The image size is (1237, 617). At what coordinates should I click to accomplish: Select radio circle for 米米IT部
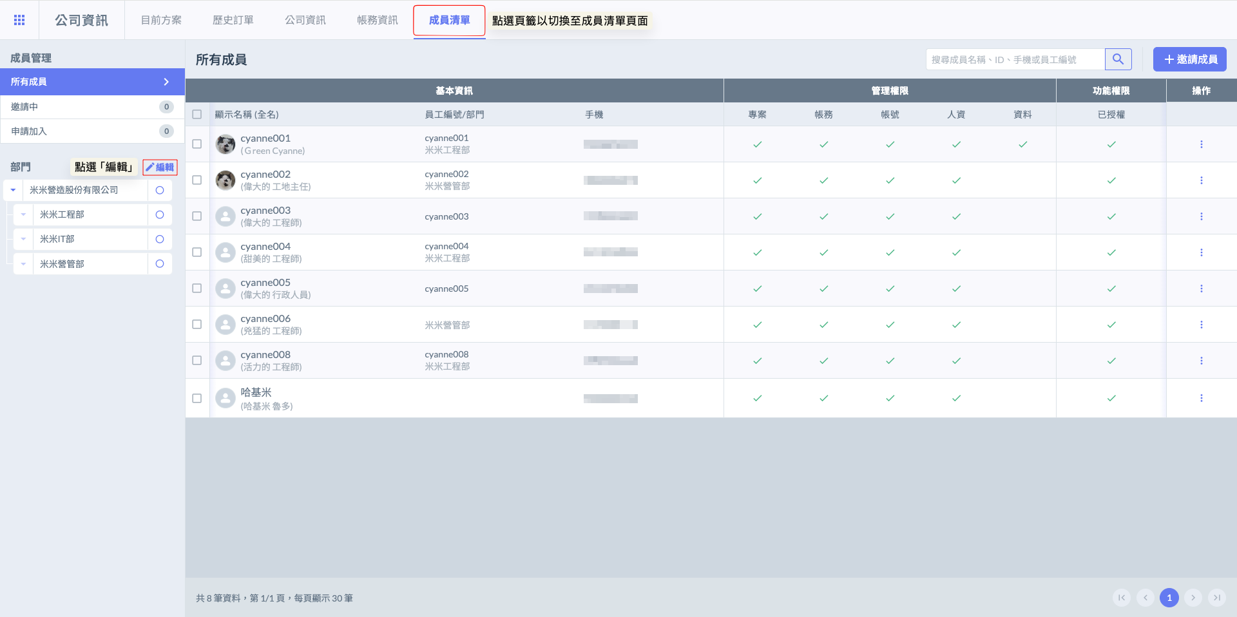160,240
